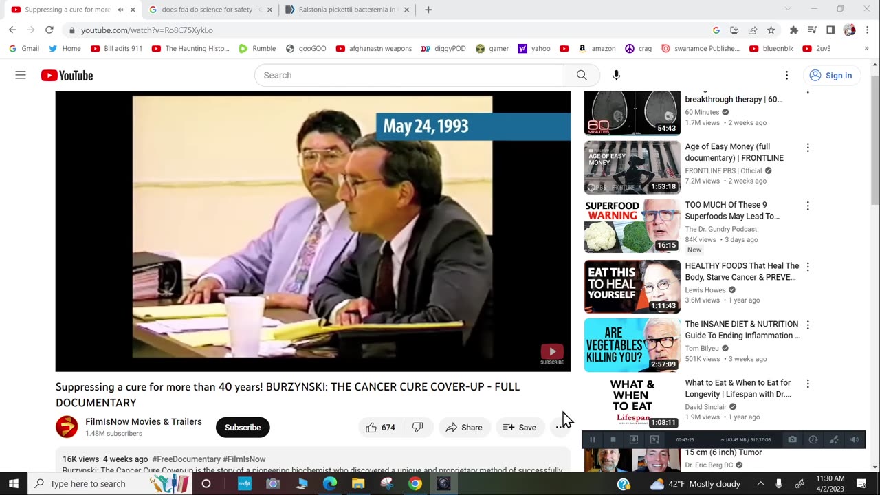Image resolution: width=880 pixels, height=495 pixels.
Task: Open the weather widget 42°F Mostly cloudy
Action: pos(694,483)
